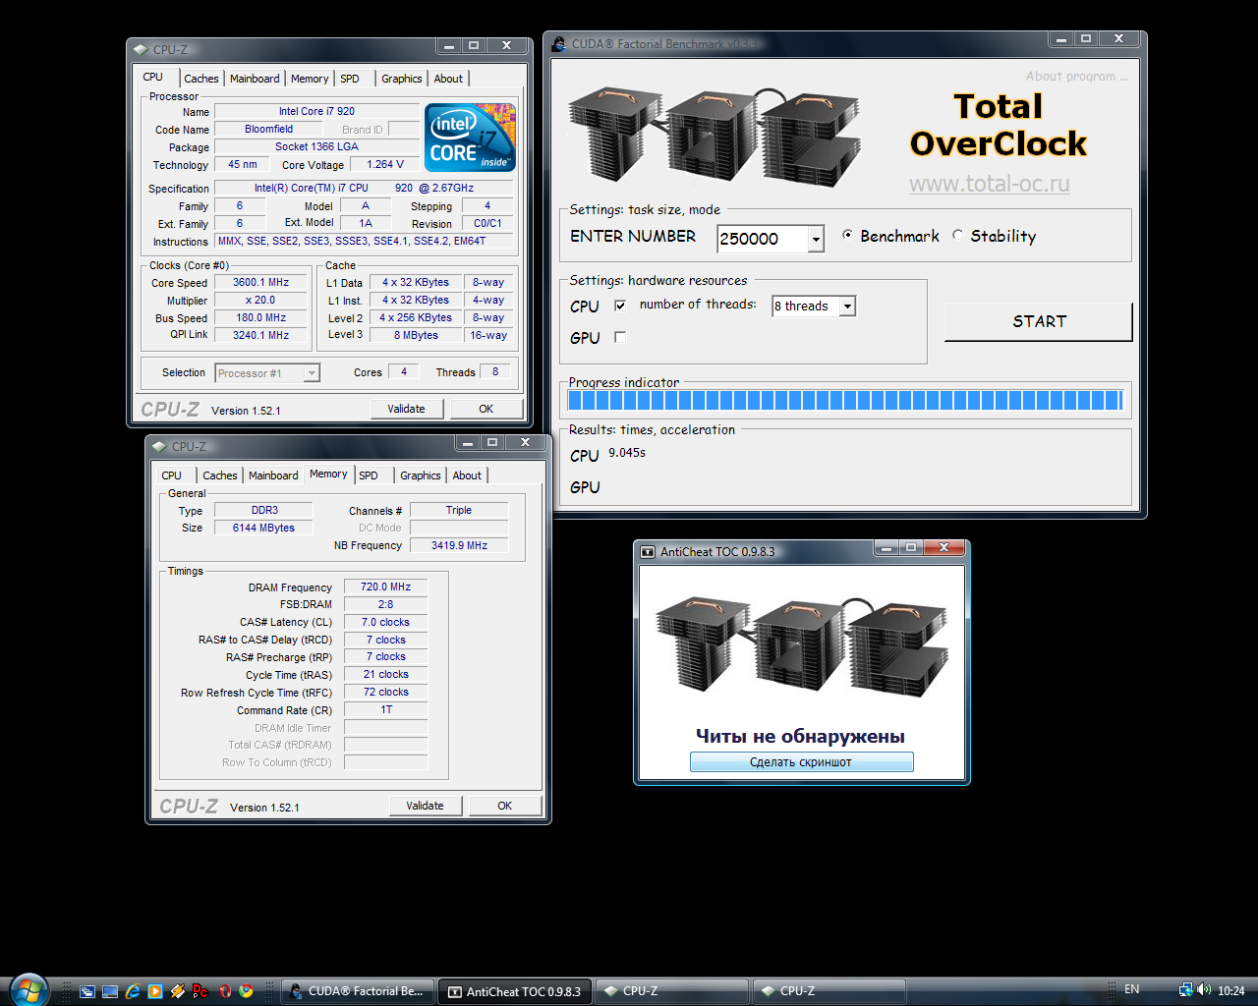Minimize the CPU-Z processor window
1258x1006 pixels.
point(449,45)
